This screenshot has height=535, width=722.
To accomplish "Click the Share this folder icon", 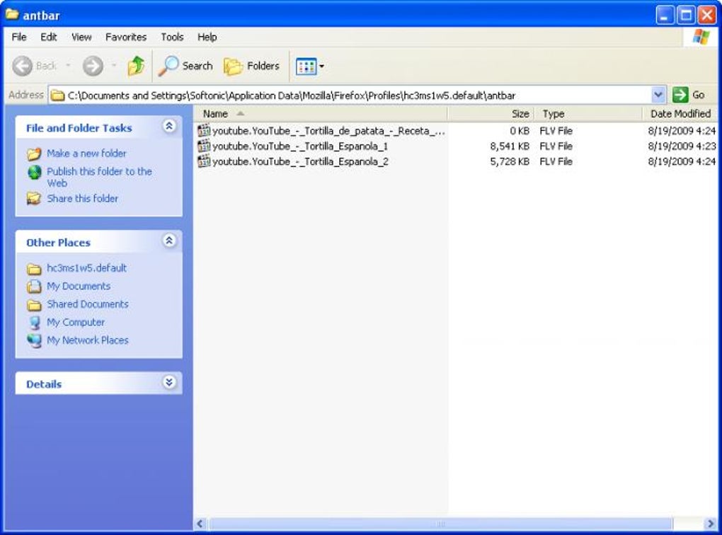I will 33,198.
